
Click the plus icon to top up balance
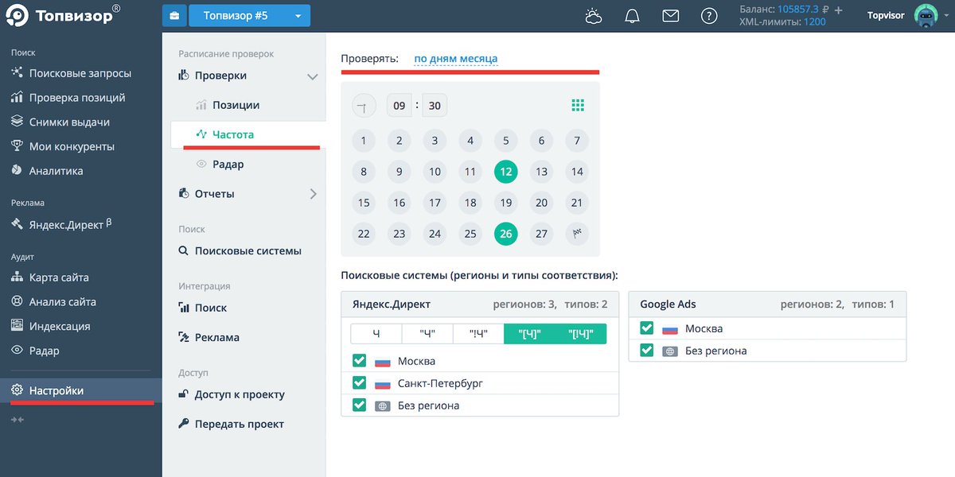[838, 10]
